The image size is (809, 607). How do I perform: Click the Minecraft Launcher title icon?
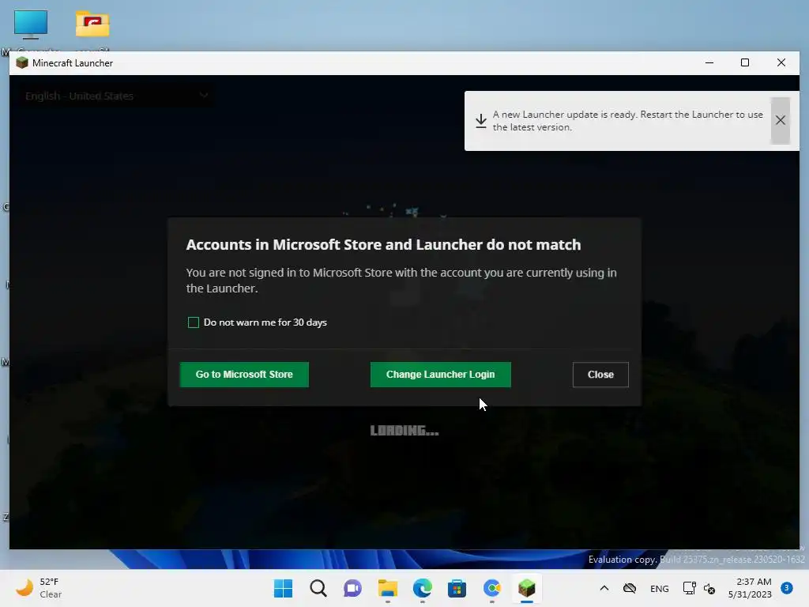21,63
